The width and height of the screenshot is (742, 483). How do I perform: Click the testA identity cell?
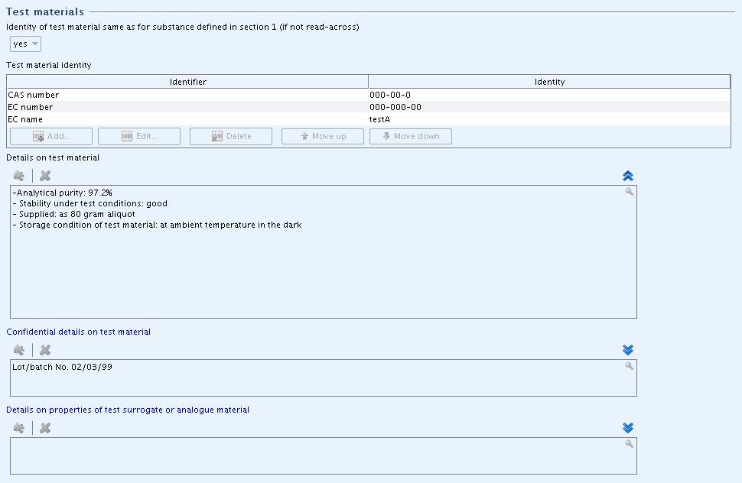[x=549, y=119]
